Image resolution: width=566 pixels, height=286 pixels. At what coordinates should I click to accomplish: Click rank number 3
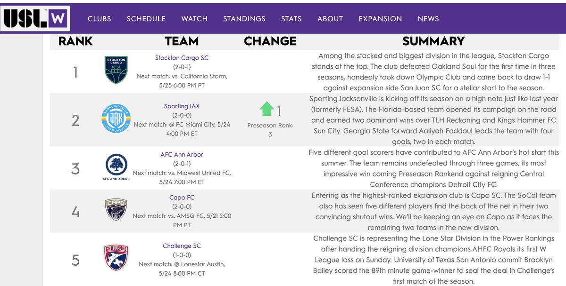click(x=75, y=169)
